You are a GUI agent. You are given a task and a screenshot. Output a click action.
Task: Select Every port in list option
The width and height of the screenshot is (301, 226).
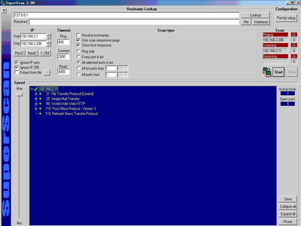[78, 57]
